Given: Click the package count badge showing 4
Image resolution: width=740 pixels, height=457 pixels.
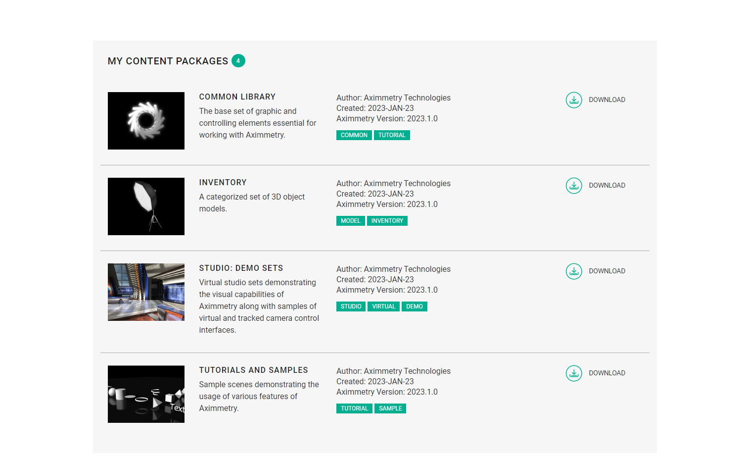Looking at the screenshot, I should tap(238, 61).
